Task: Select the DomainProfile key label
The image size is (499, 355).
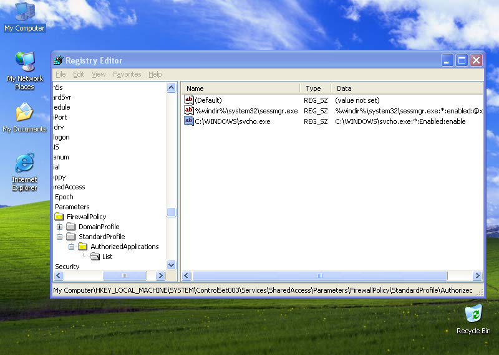Action: pyautogui.click(x=99, y=227)
